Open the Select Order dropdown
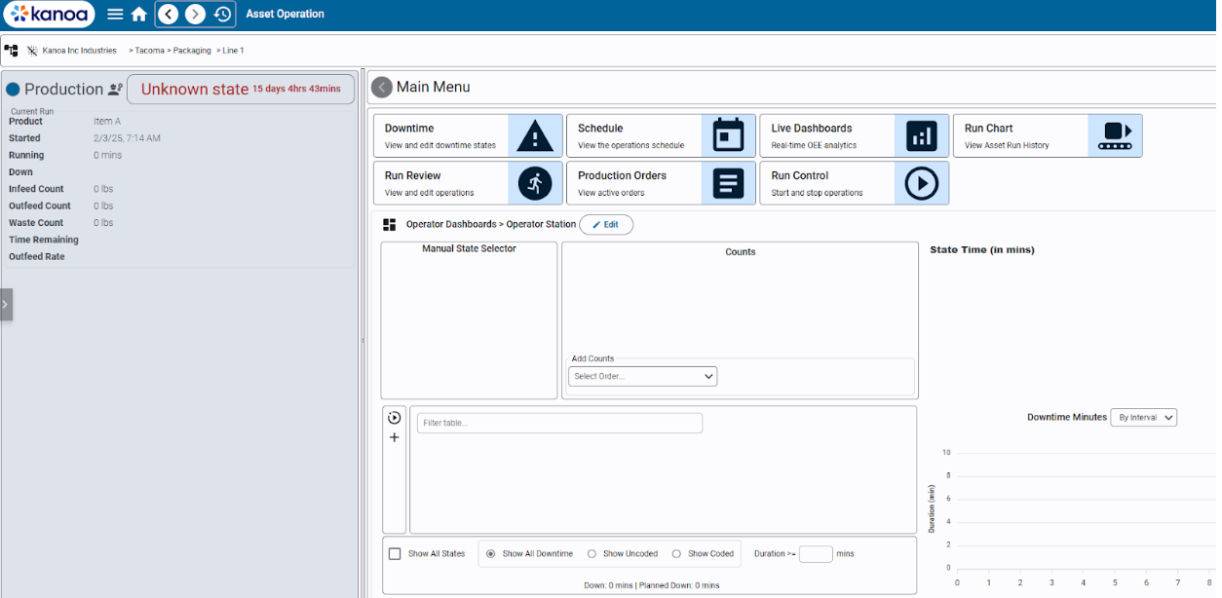Screen dimensions: 1222x598 642,376
